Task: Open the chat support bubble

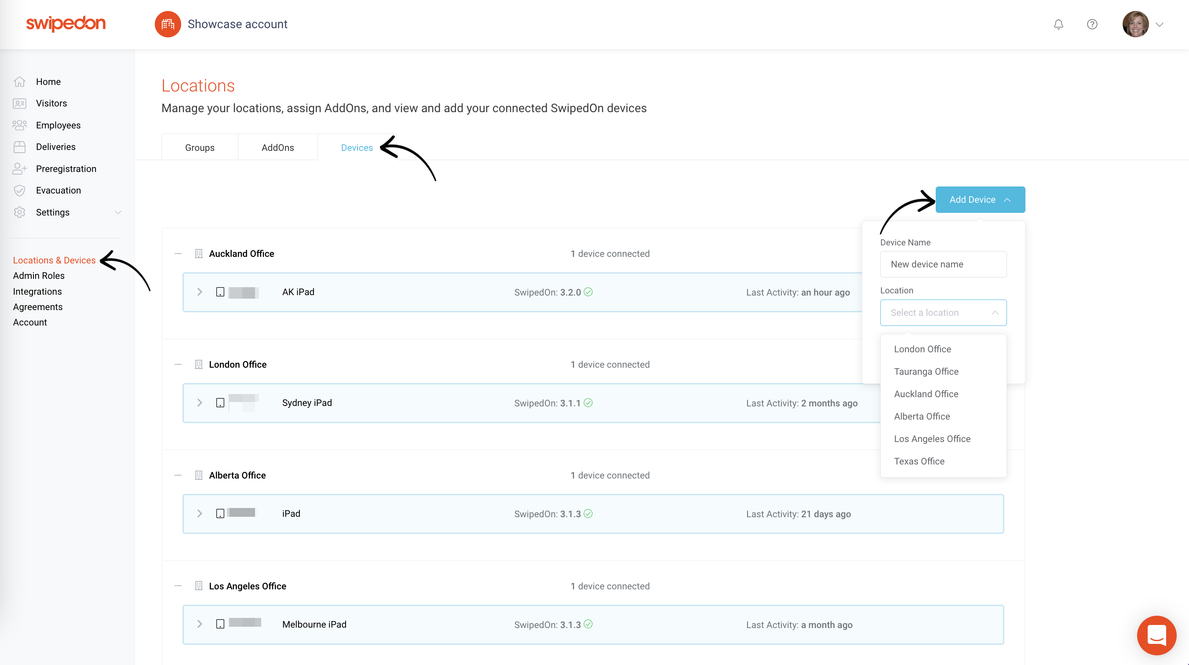Action: (x=1157, y=636)
